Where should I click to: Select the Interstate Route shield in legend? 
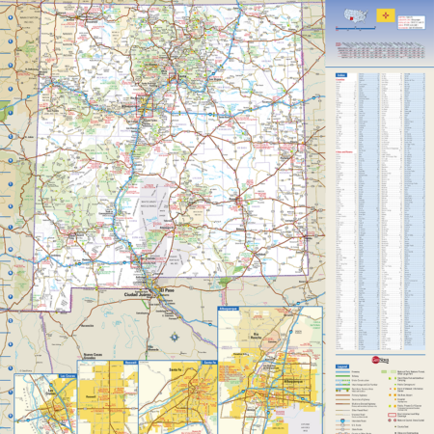[x=342, y=420]
